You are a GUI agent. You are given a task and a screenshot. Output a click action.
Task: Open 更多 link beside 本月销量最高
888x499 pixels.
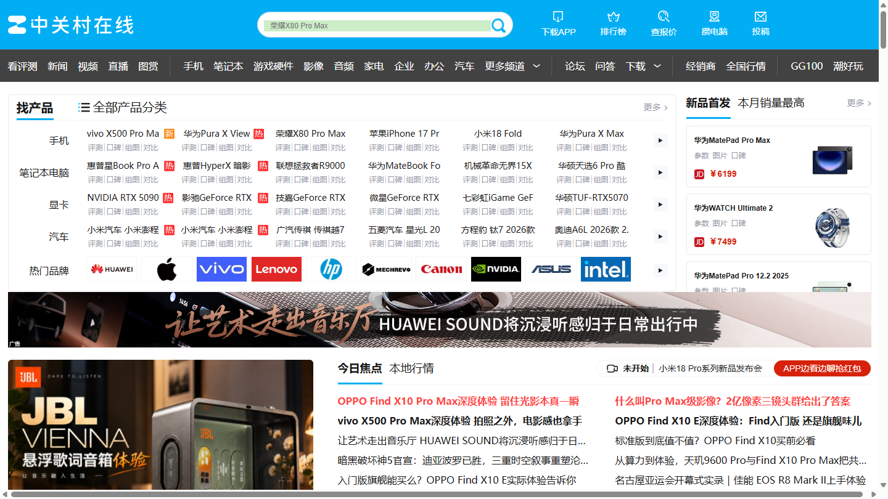(x=859, y=103)
